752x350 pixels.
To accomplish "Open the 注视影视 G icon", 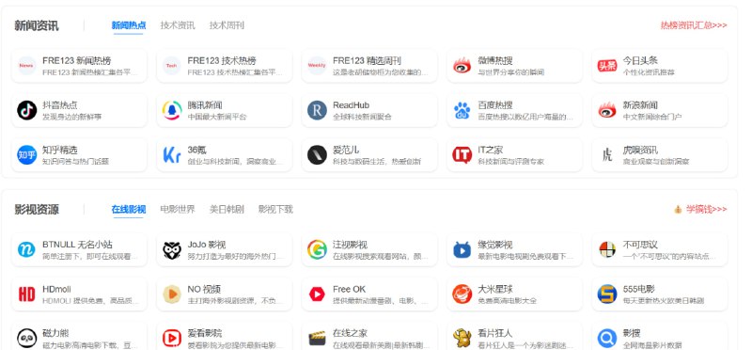I will pyautogui.click(x=317, y=249).
